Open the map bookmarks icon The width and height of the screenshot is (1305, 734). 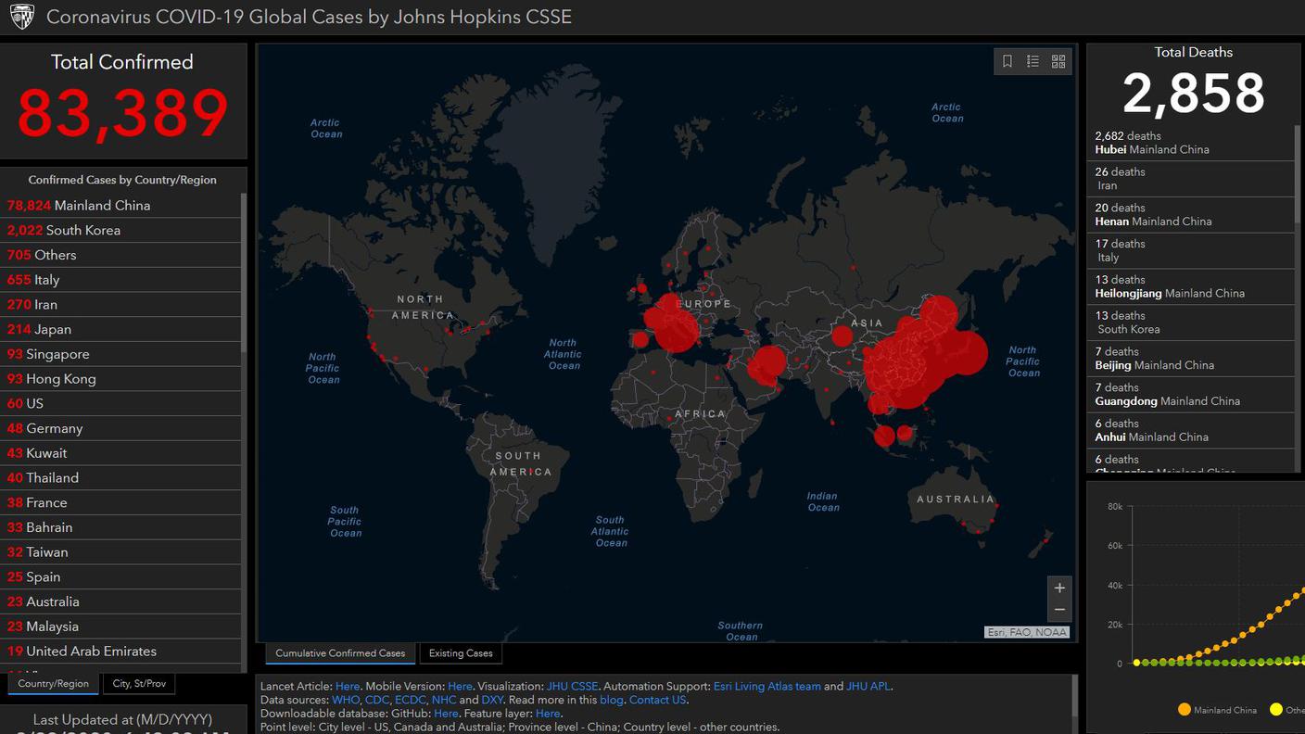(x=1007, y=61)
